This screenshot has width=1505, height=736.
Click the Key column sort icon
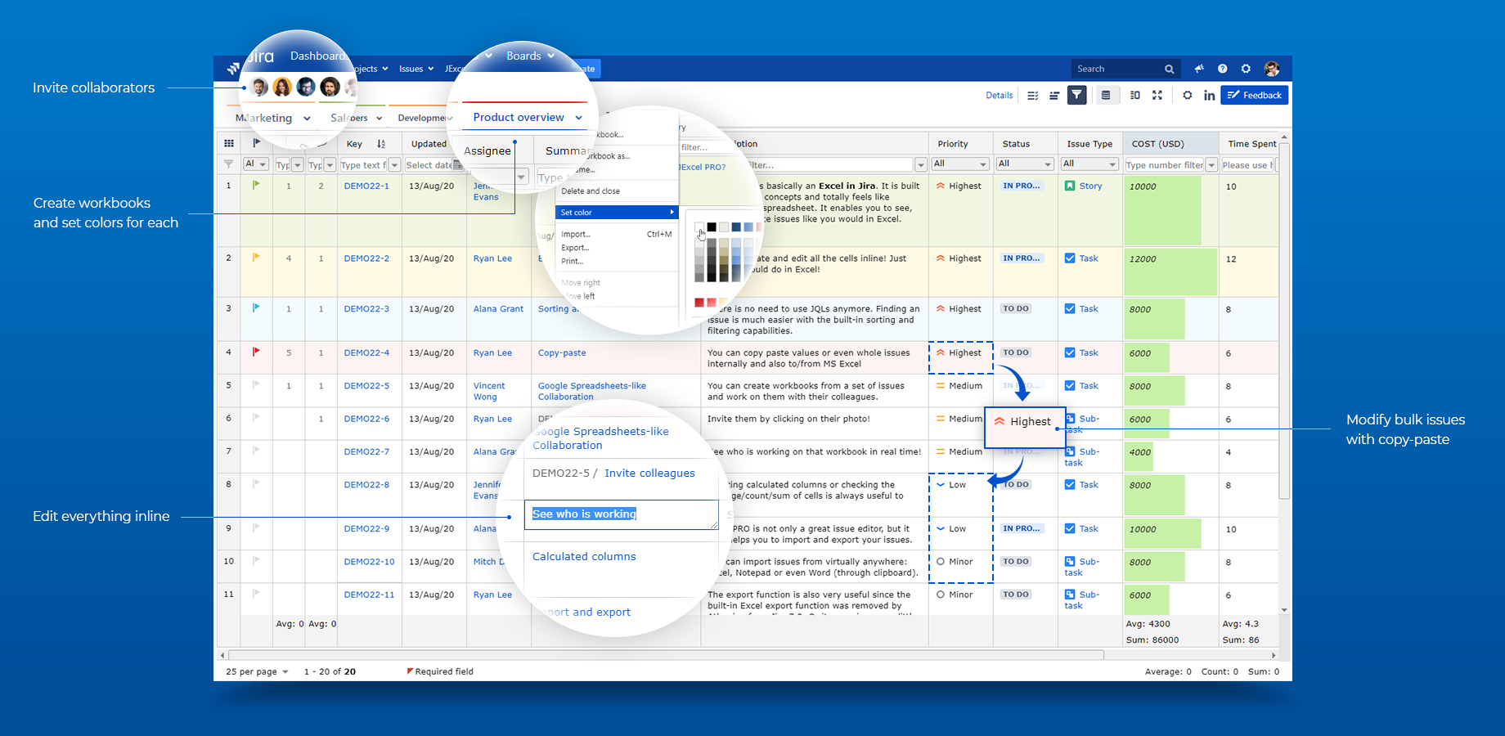[381, 144]
